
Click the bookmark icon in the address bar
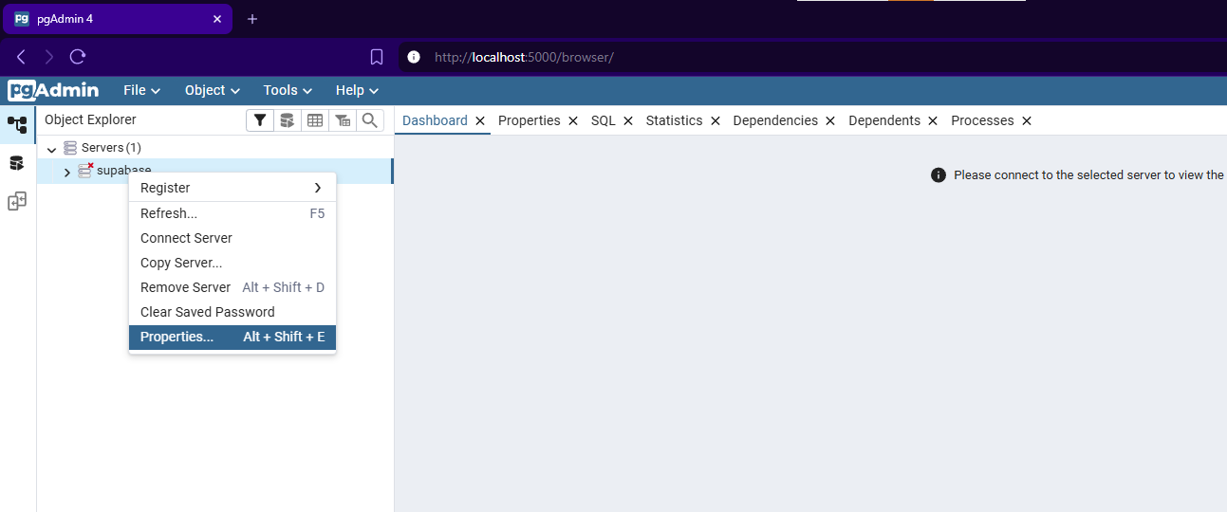(x=377, y=57)
